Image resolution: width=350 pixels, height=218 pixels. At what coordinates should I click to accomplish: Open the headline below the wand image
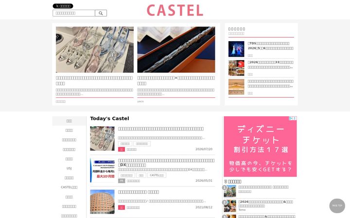(x=176, y=80)
